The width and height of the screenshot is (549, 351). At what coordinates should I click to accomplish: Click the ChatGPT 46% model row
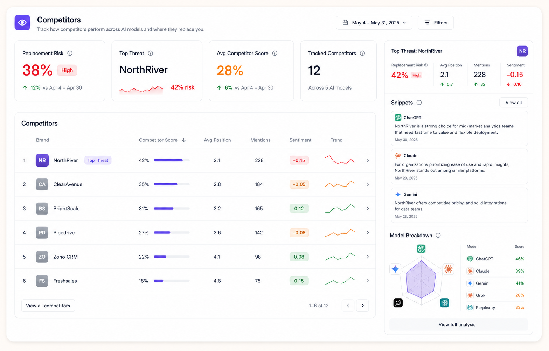click(495, 259)
